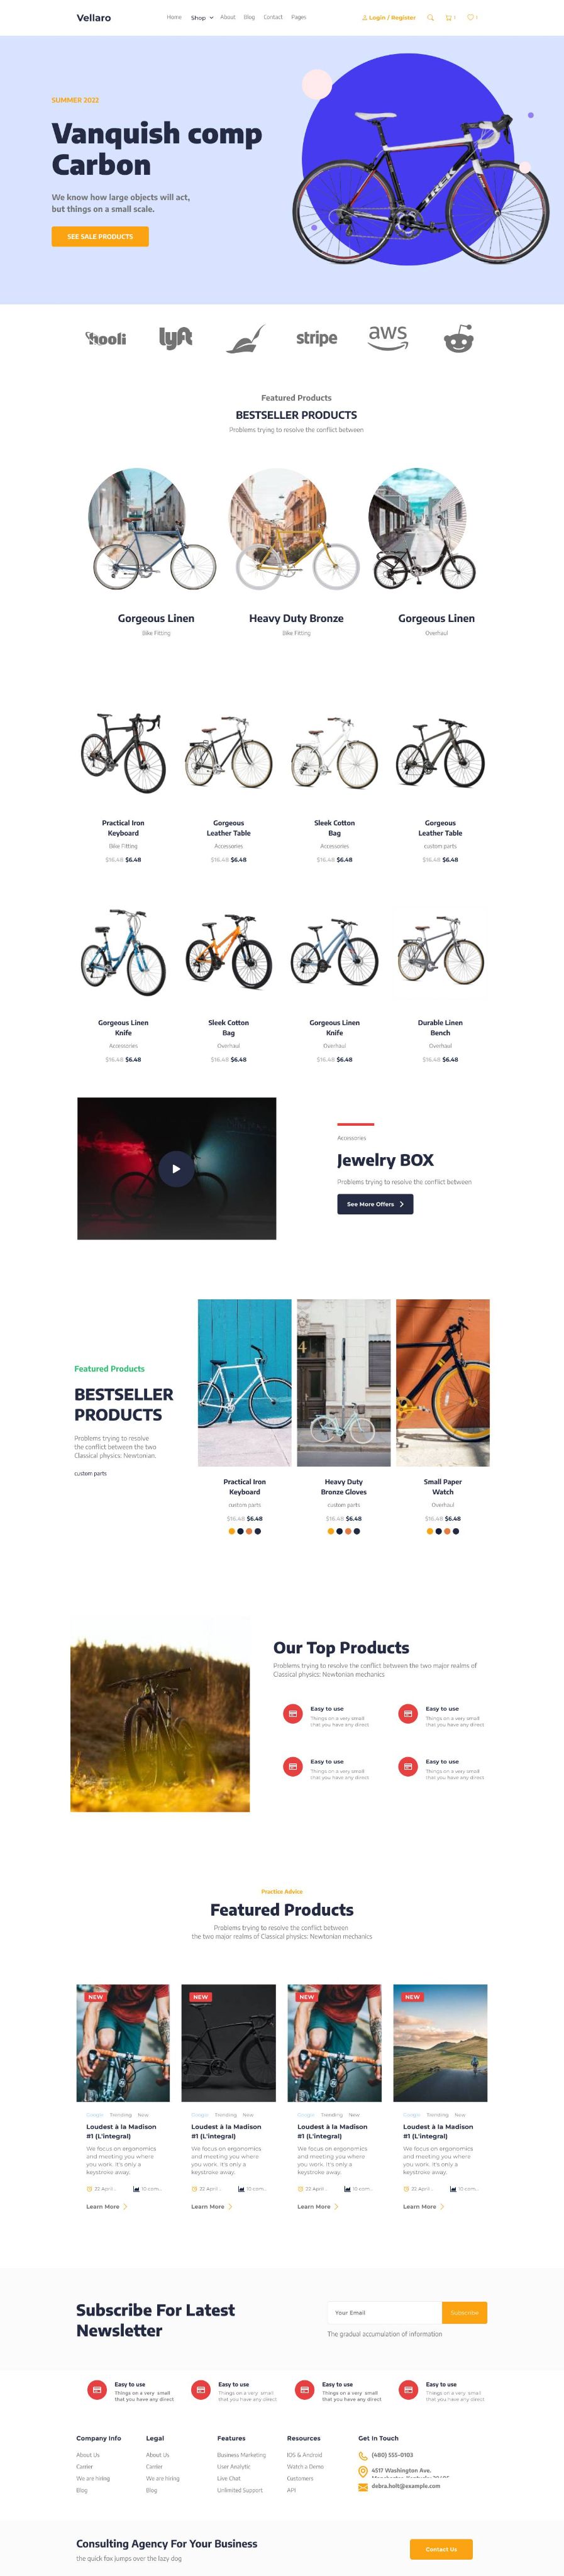
Task: Click the Reddit brand logo
Action: pyautogui.click(x=459, y=338)
